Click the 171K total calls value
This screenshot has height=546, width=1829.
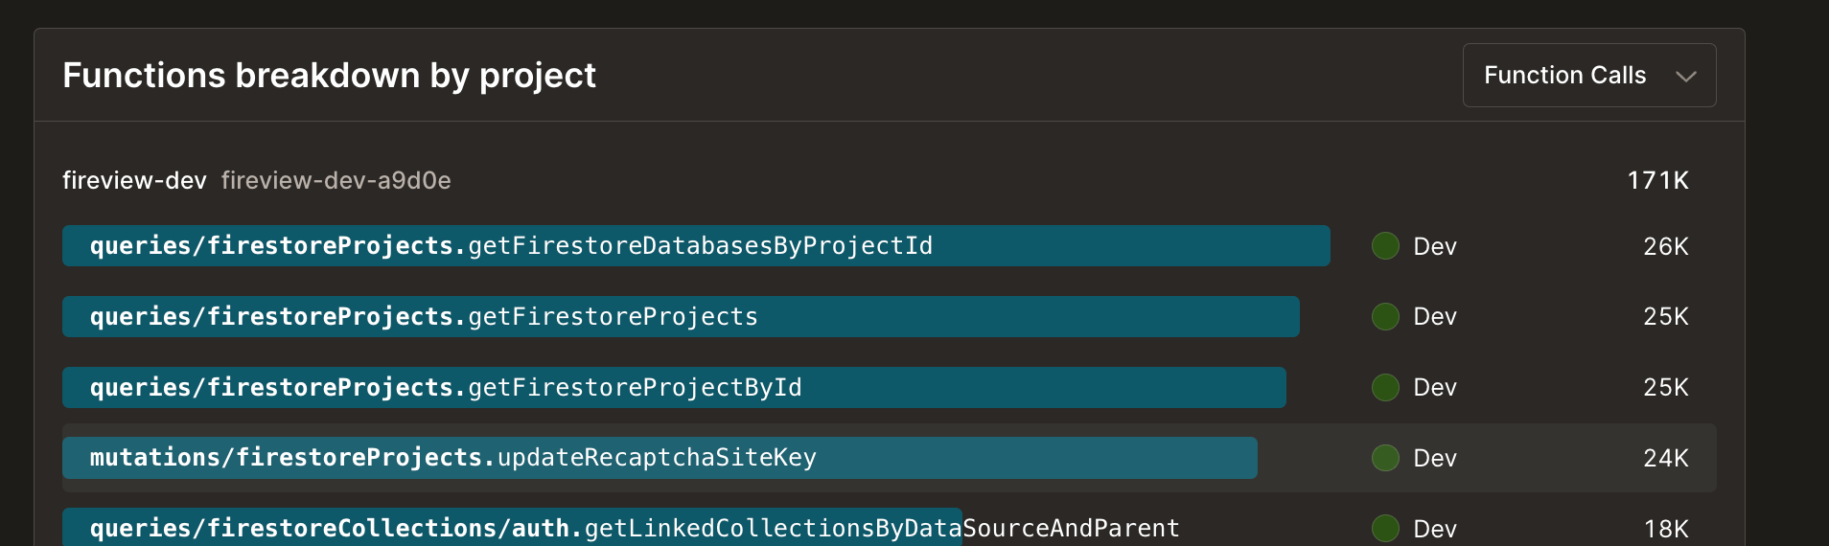[1657, 180]
